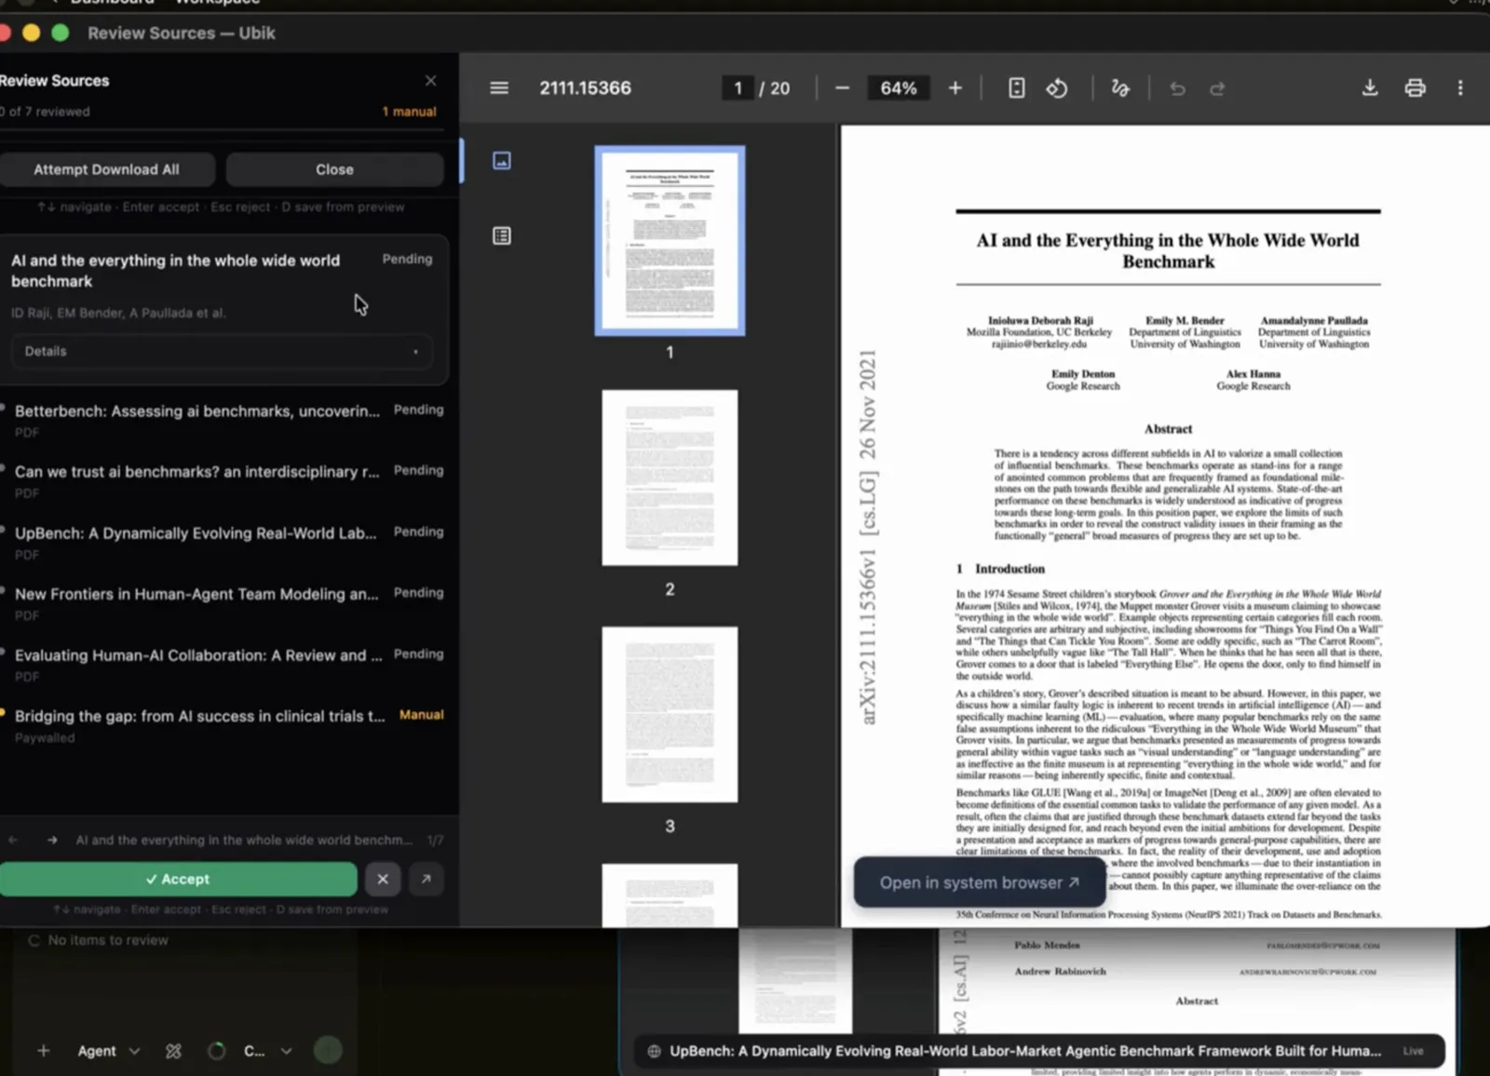Screen dimensions: 1490x1076
Task: Go to next source arrow
Action: point(52,840)
